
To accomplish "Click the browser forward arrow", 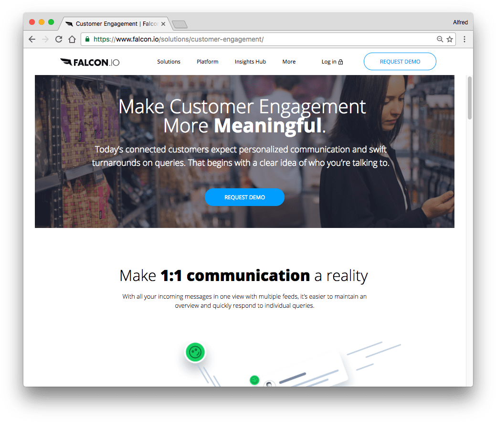I will click(x=45, y=39).
